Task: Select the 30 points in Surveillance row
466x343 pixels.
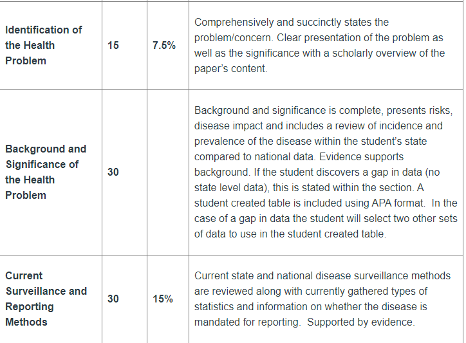Action: (x=113, y=299)
